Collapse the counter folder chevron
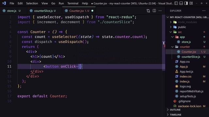 tap(172, 47)
